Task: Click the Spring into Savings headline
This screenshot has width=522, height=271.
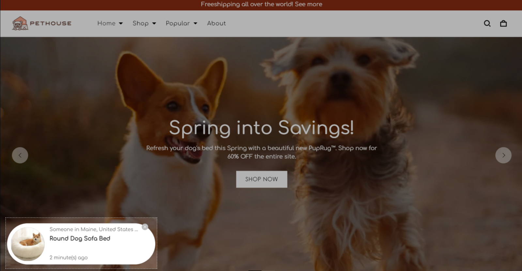Action: point(261,128)
